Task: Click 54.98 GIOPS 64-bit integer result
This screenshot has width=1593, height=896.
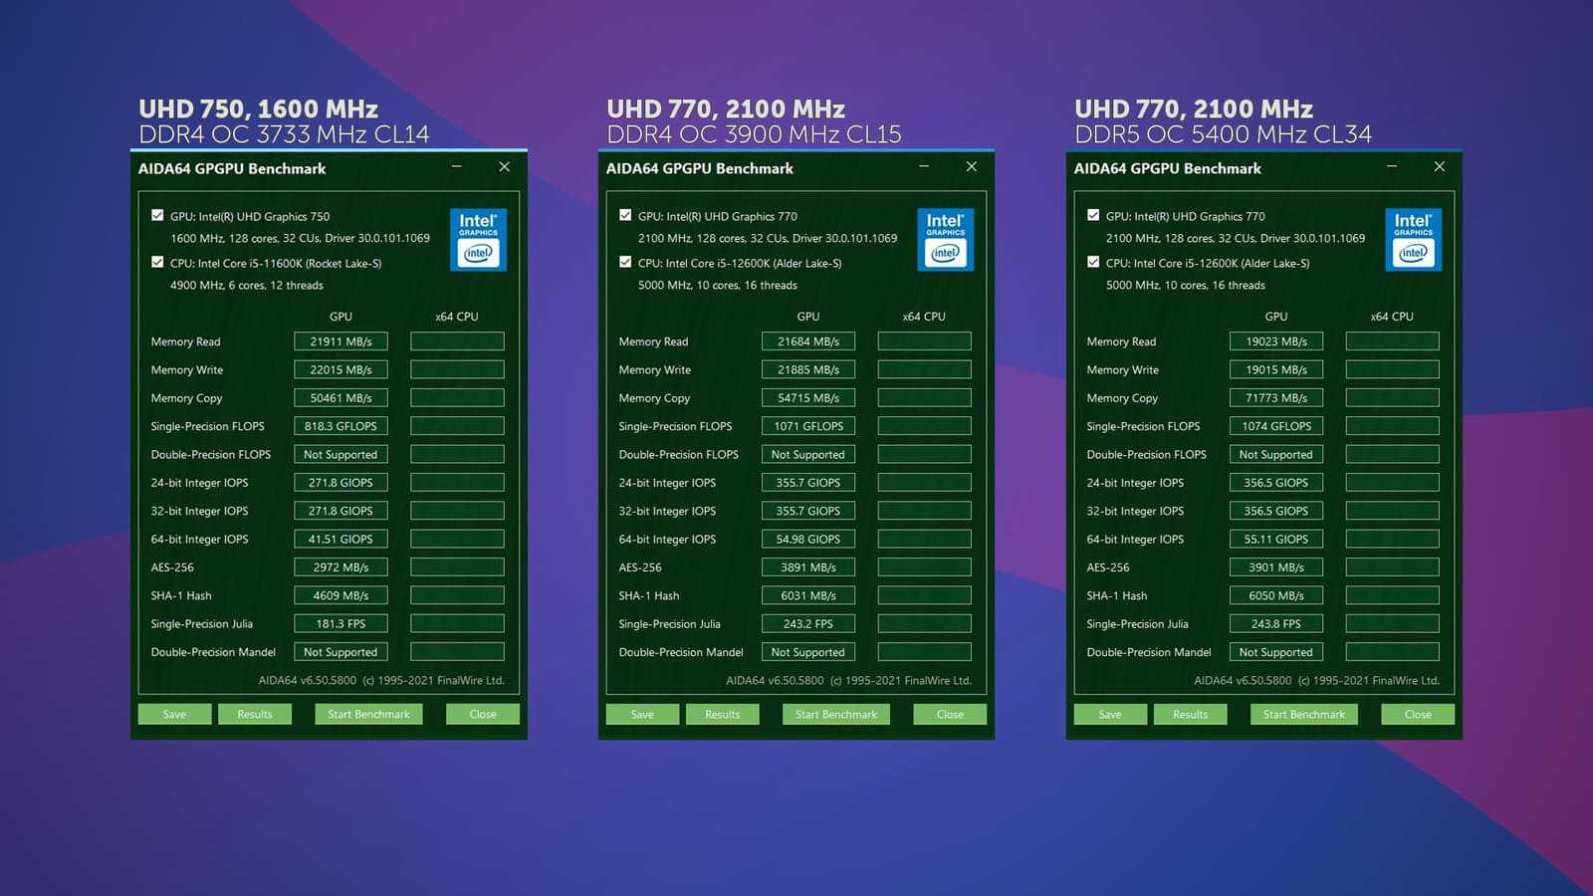Action: pos(808,539)
